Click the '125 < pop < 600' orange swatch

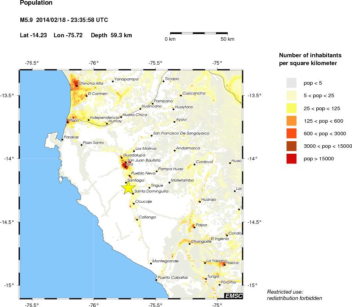point(292,121)
